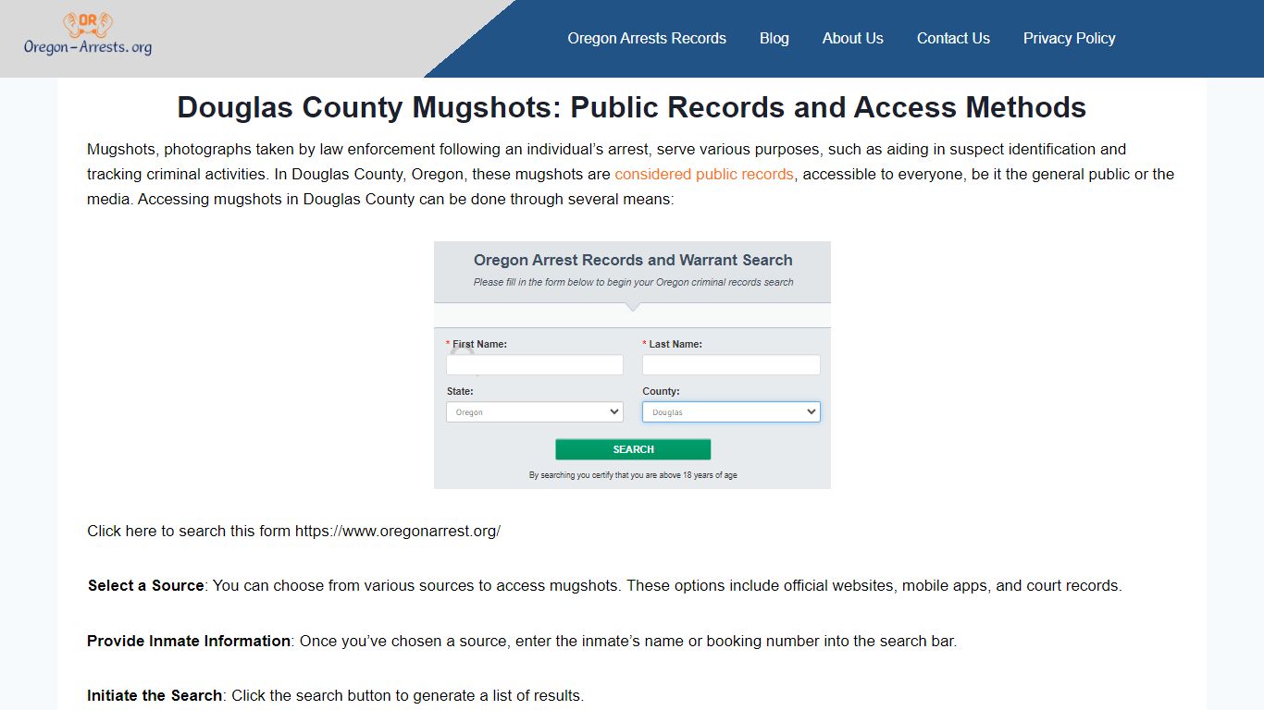1264x710 pixels.
Task: Click the 'Select a Source' bold text
Action: pyautogui.click(x=145, y=585)
